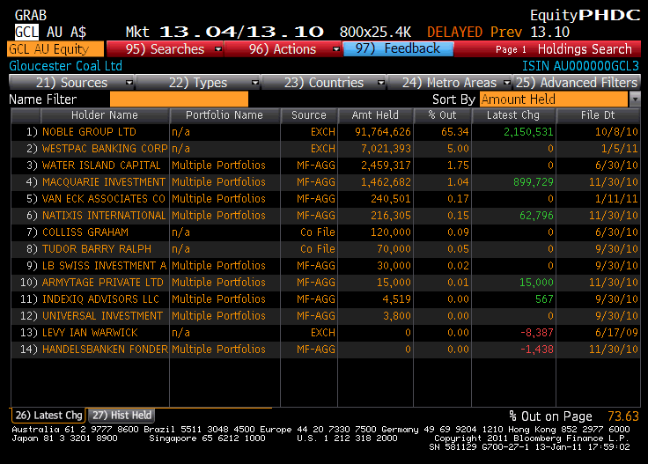
Task: Select holder 10) ARMYTAGE PRIVATE LTD
Action: point(103,283)
